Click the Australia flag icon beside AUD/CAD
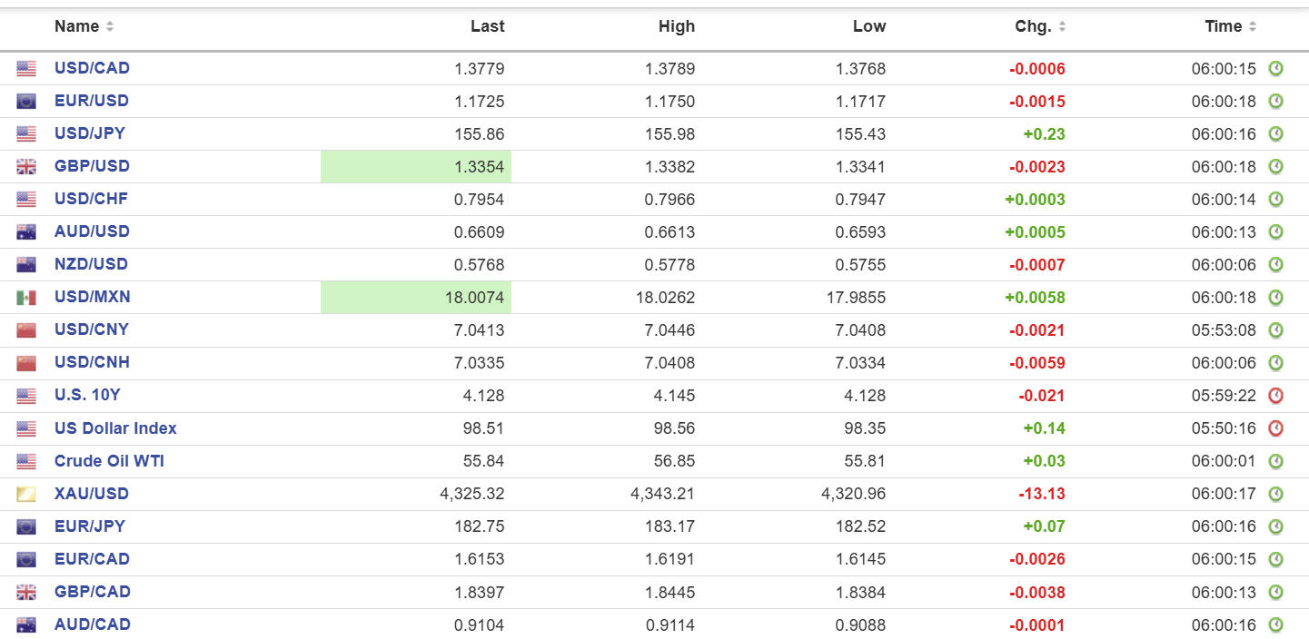Viewport: 1309px width, 639px height. tap(26, 625)
